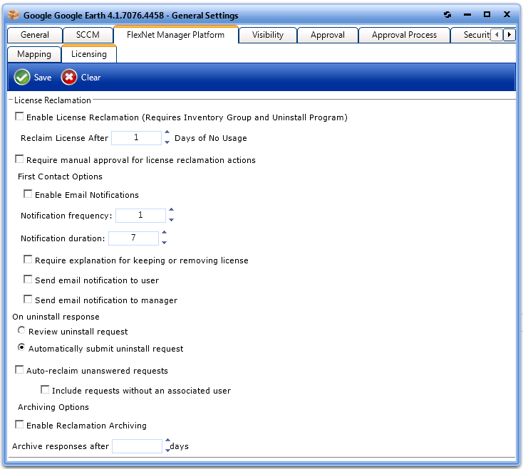Maximize the General Settings window
Viewport: 523px width, 469px height.
[x=487, y=14]
